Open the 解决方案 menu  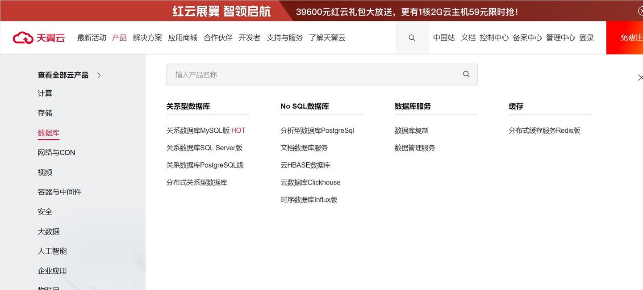click(147, 38)
